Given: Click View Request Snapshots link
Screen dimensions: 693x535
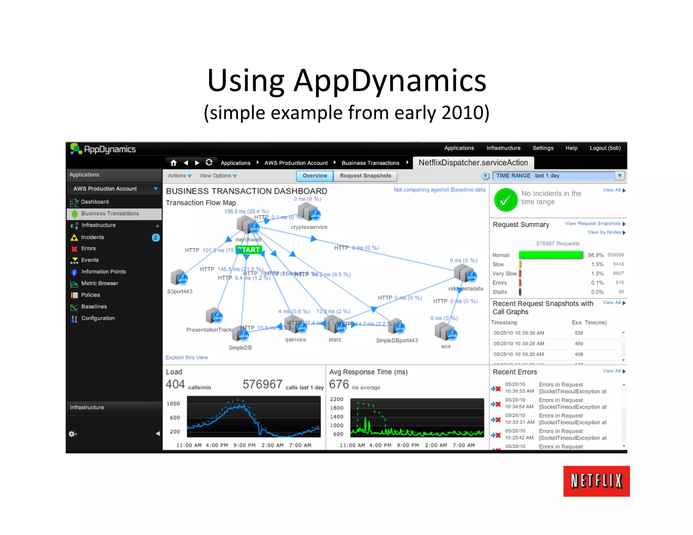Looking at the screenshot, I should coord(595,224).
